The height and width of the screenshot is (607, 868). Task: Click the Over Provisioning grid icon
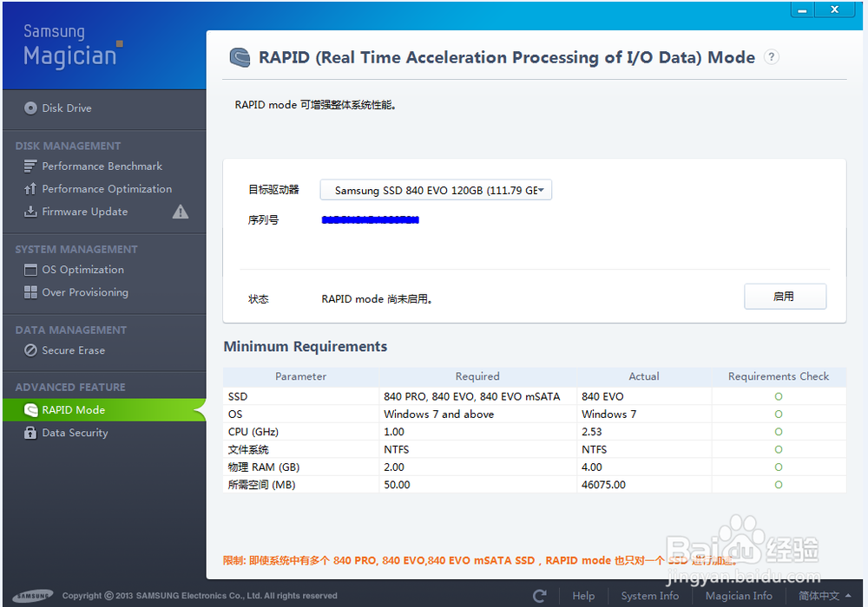[30, 292]
